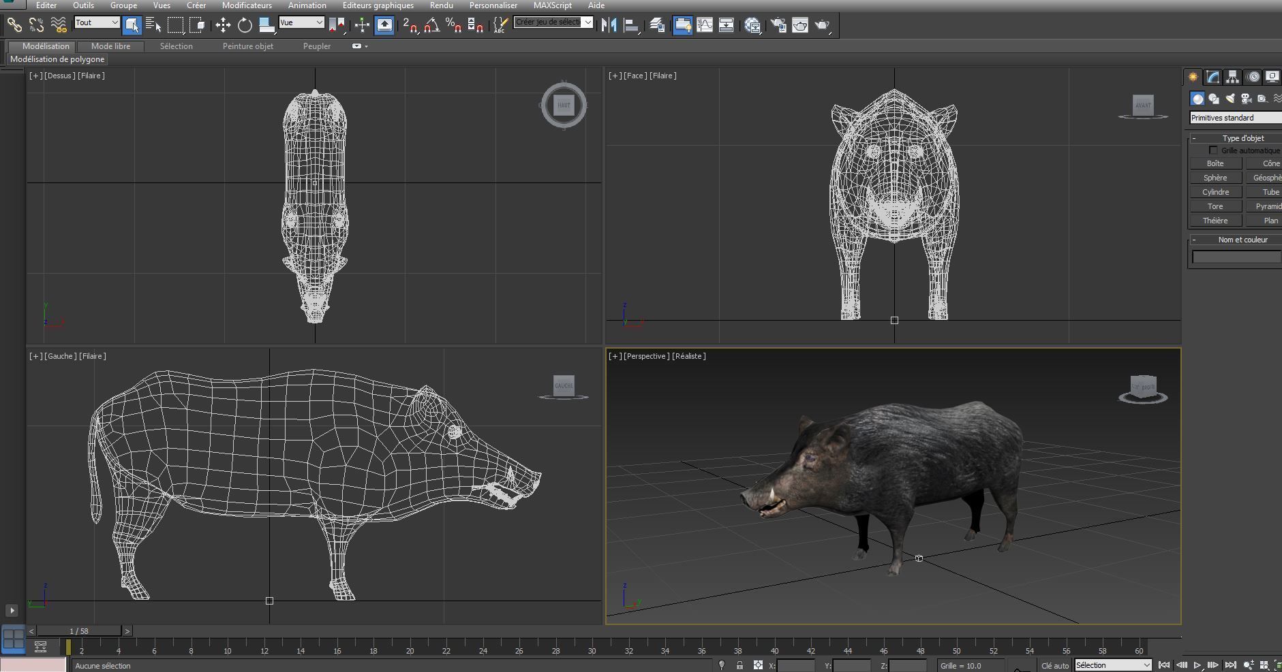Toggle the Selection Lock padlock icon
The height and width of the screenshot is (672, 1282).
739,665
